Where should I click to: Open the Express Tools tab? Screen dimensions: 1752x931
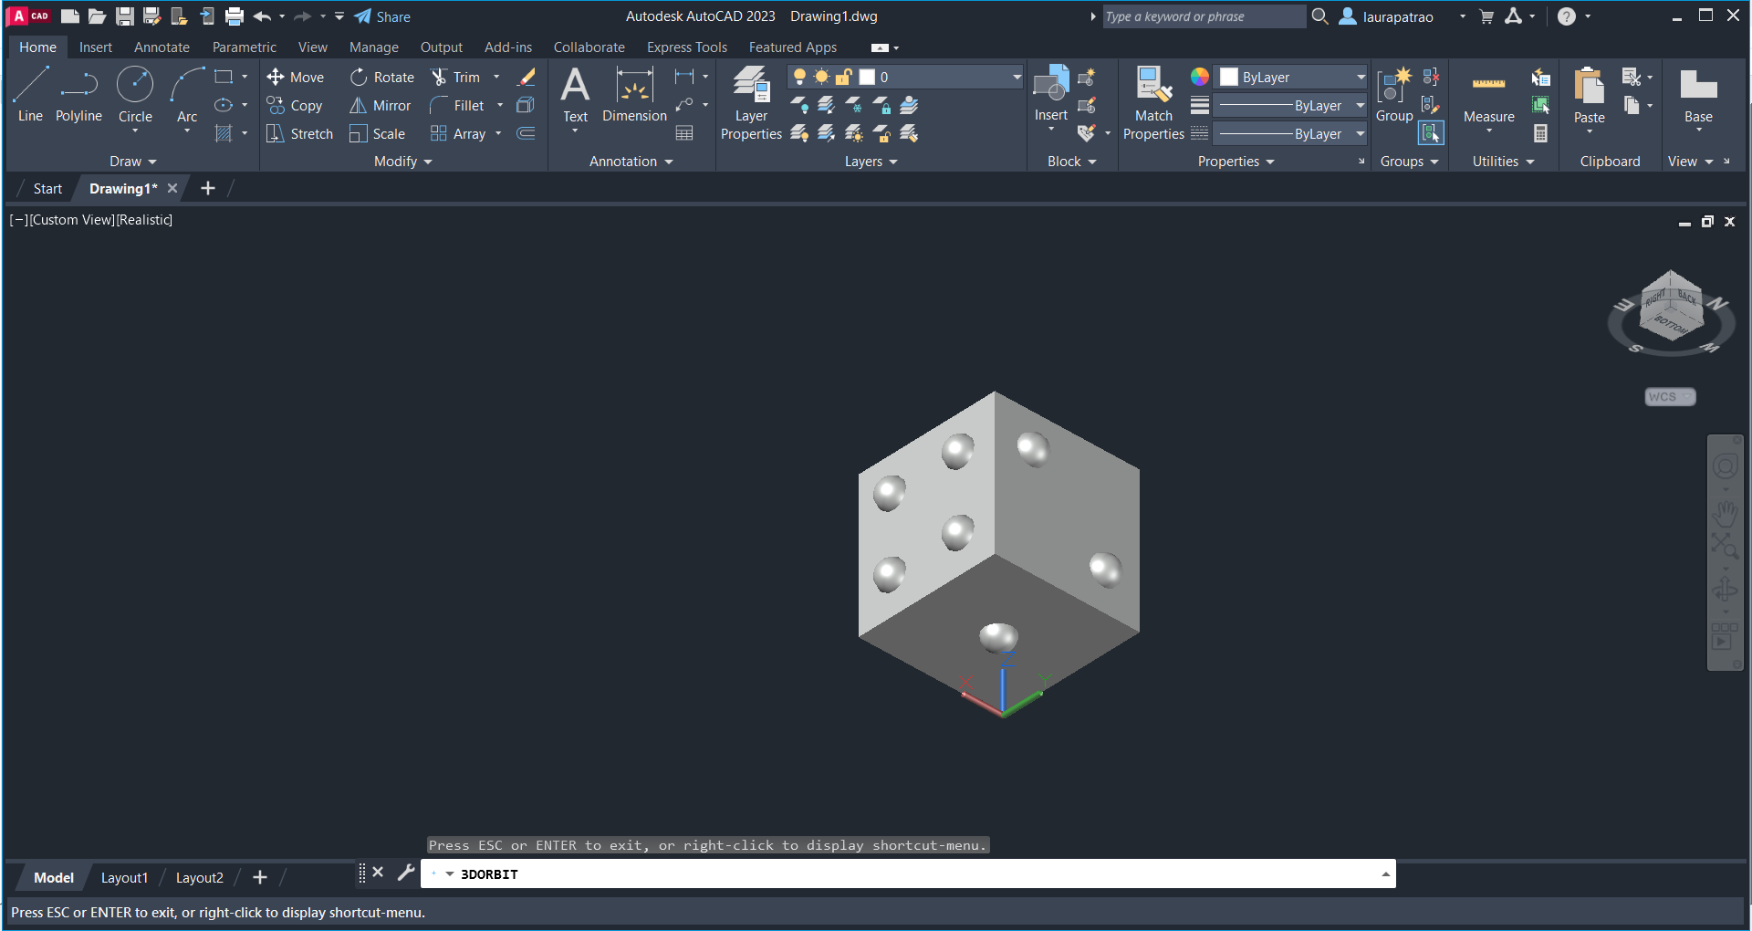pyautogui.click(x=687, y=47)
